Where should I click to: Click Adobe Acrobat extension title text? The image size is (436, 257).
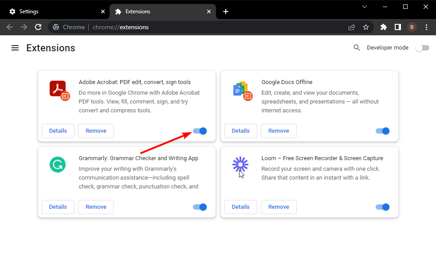coord(134,82)
